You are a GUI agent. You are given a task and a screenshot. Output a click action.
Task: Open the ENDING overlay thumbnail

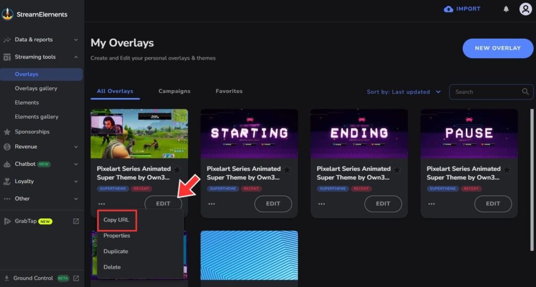[x=359, y=134]
